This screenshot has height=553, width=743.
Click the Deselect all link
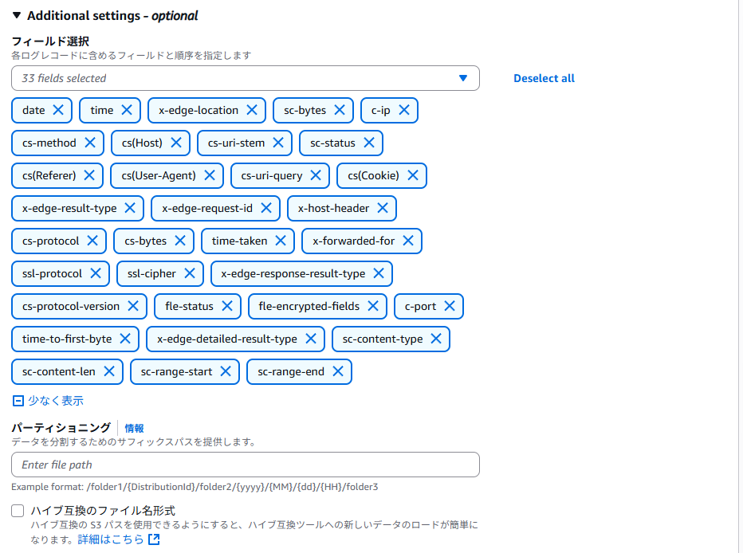(544, 78)
